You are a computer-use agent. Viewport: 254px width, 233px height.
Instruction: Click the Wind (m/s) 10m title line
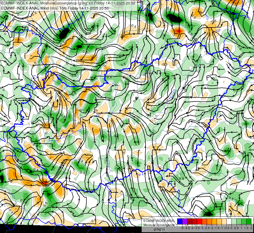(x=55, y=8)
